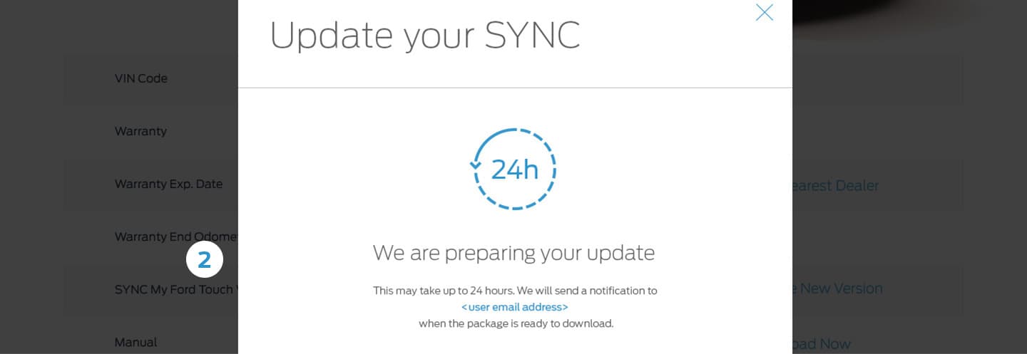
Task: Click the Download Now link
Action: (822, 344)
